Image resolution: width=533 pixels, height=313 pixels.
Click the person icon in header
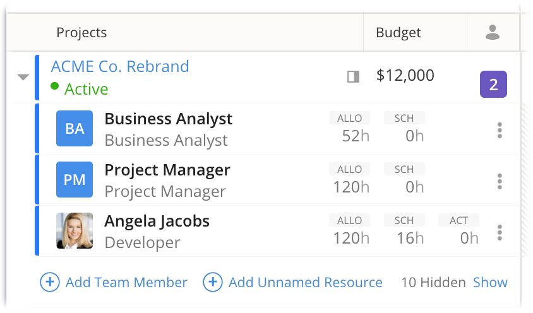pos(493,33)
